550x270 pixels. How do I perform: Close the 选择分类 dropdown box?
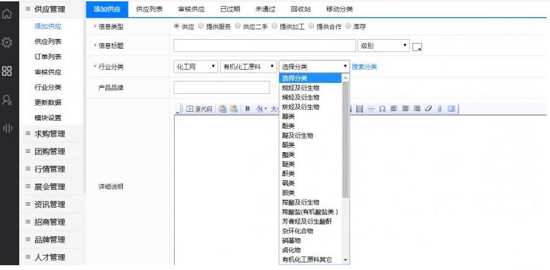tap(314, 66)
